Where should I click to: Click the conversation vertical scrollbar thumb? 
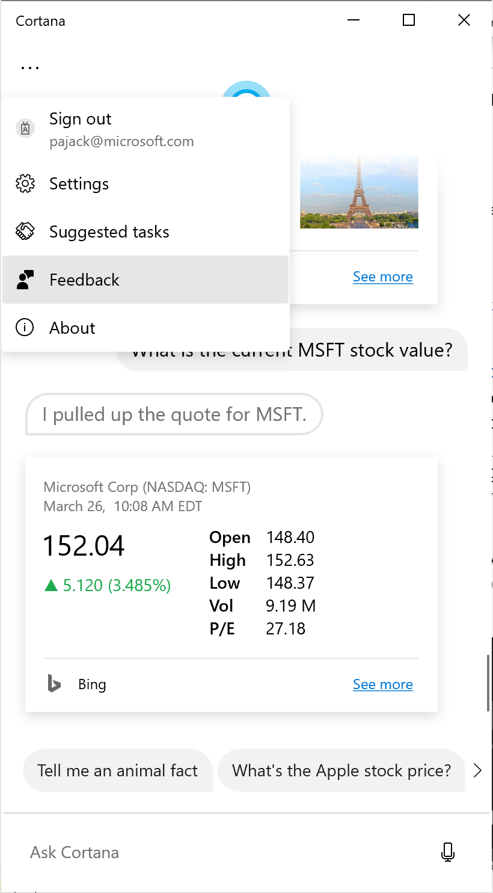click(x=489, y=683)
